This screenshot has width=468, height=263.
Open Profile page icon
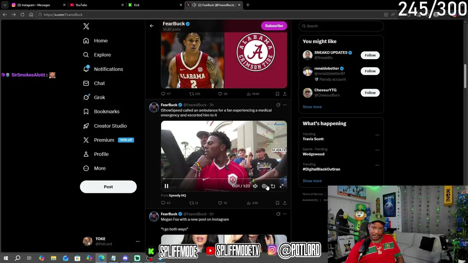point(86,154)
